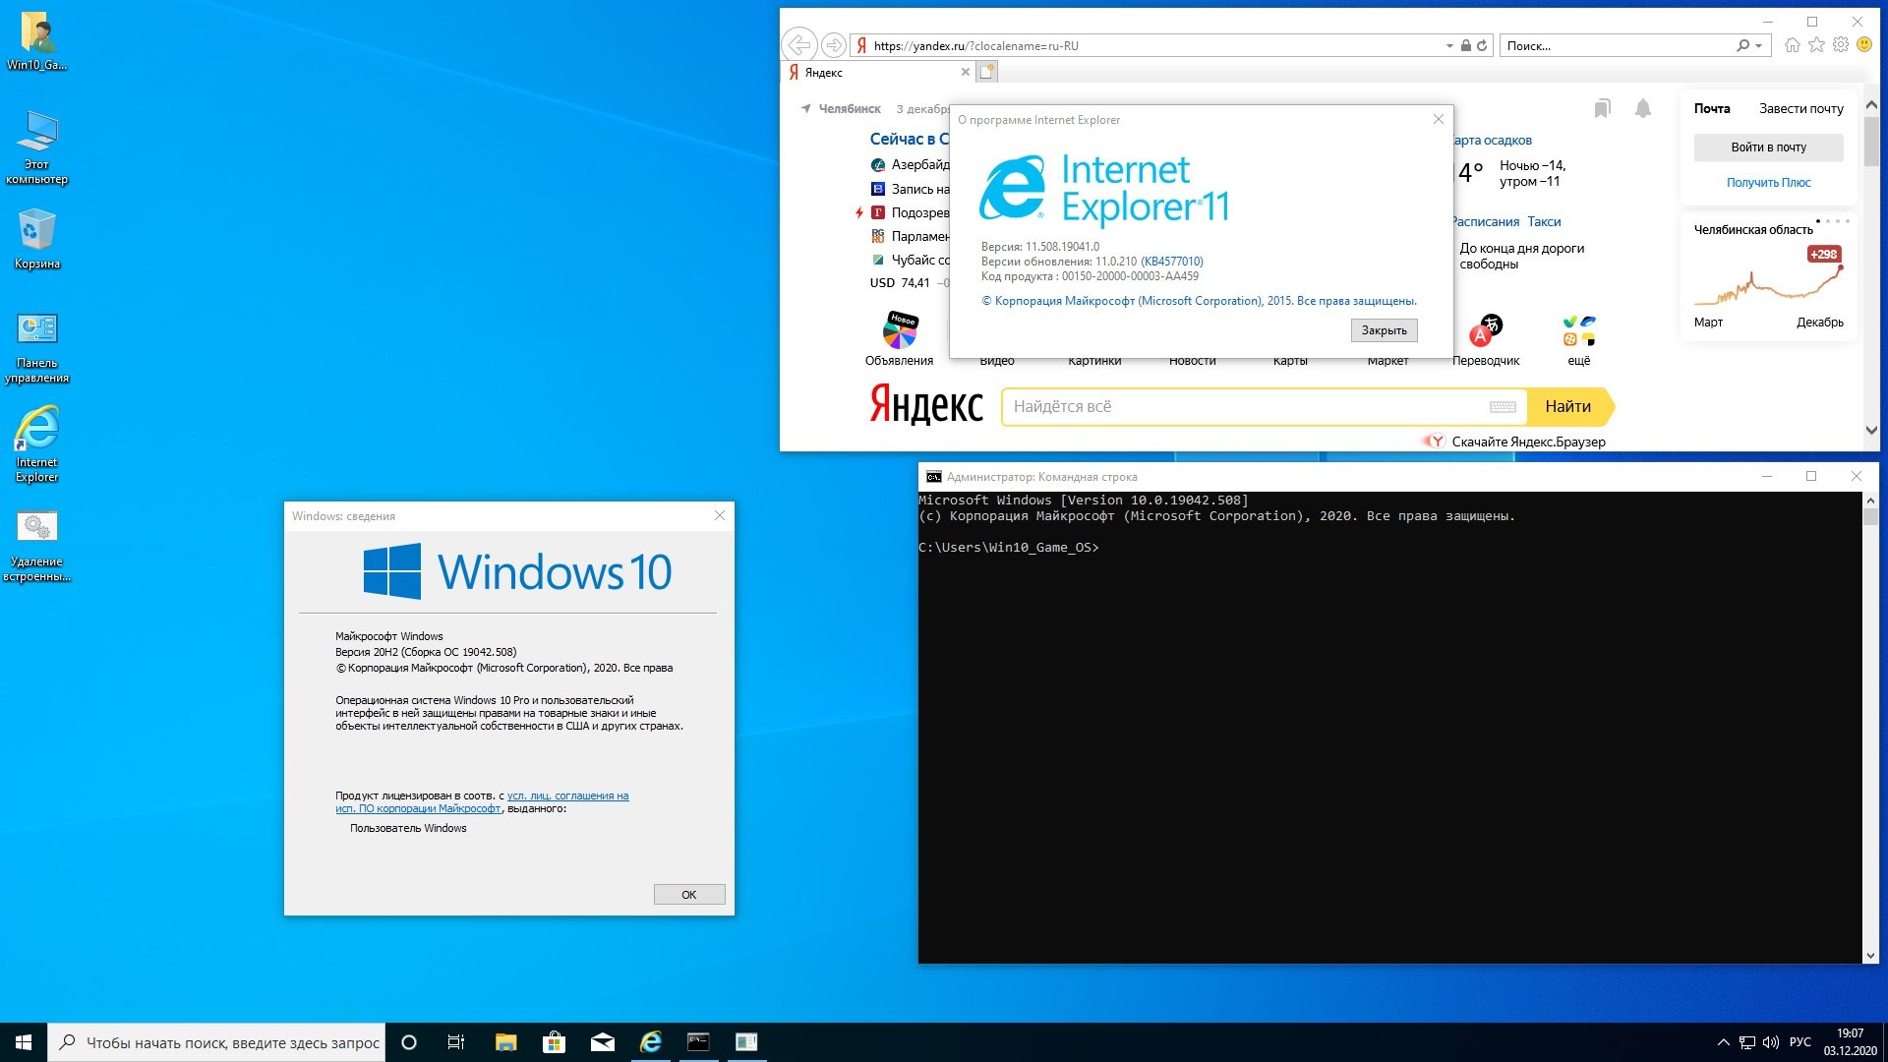The image size is (1888, 1062).
Task: Click the Получить Плюс link
Action: (1768, 182)
